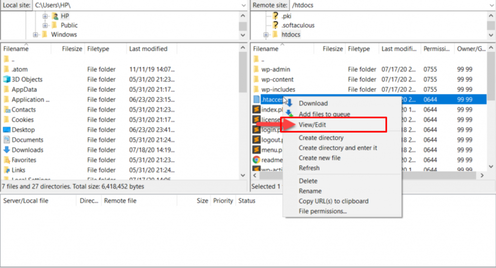Screen dimensions: 496x268
Task: Click the logout.php Sublime file icon
Action: coord(256,140)
